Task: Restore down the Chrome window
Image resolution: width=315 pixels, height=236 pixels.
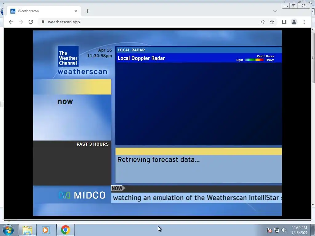Action: coord(293,6)
